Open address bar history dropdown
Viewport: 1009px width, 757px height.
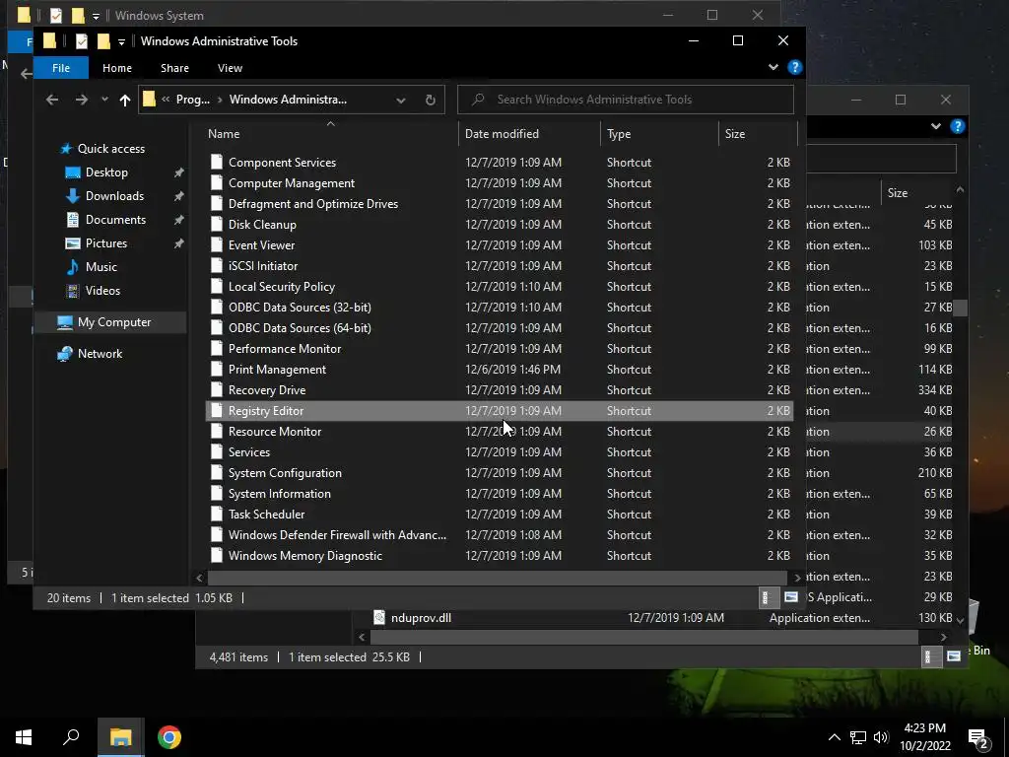[x=400, y=100]
